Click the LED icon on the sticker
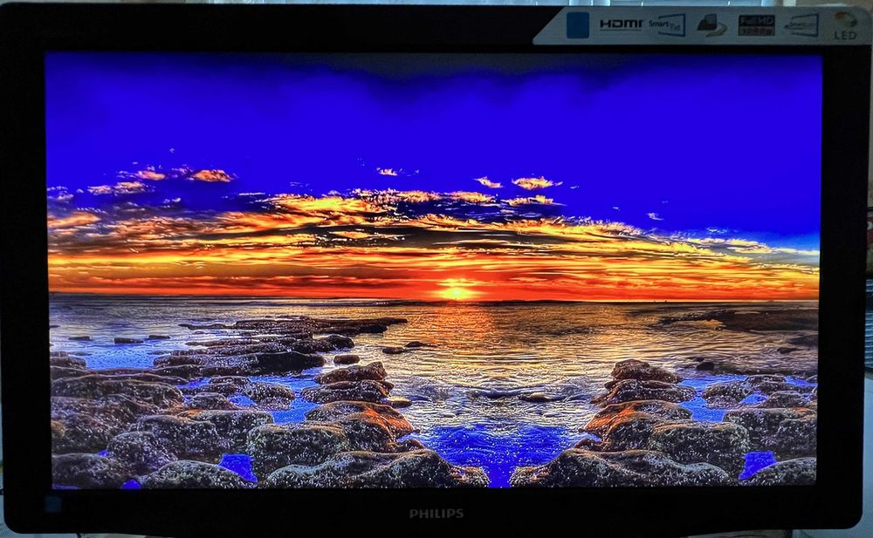 (x=845, y=25)
